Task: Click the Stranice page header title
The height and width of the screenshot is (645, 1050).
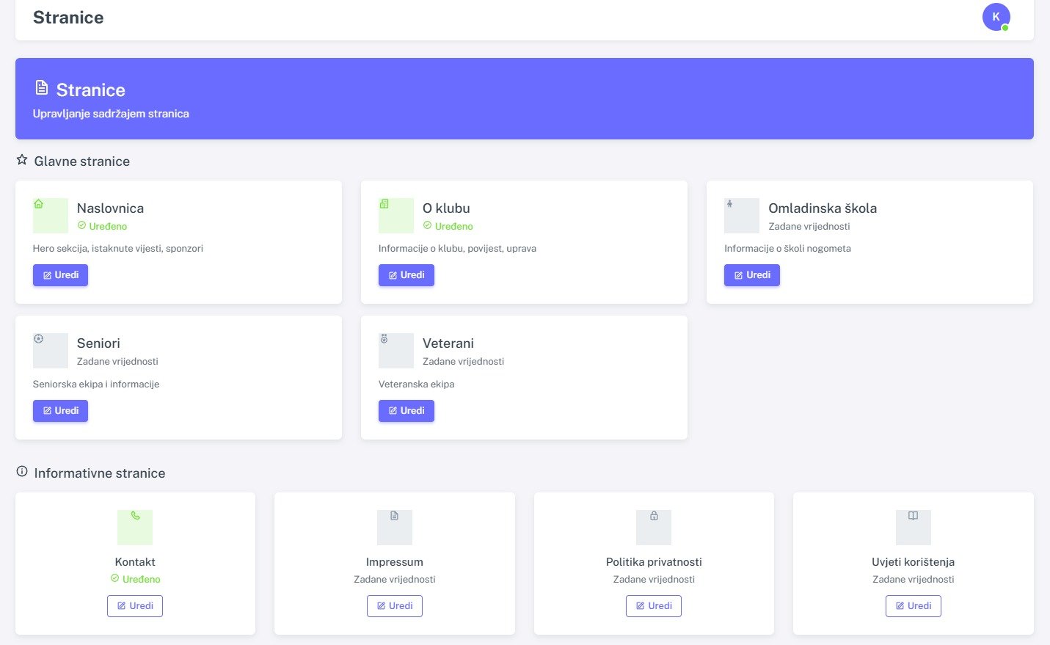Action: coord(68,18)
